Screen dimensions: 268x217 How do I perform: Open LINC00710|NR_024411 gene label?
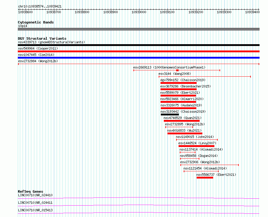35,203
